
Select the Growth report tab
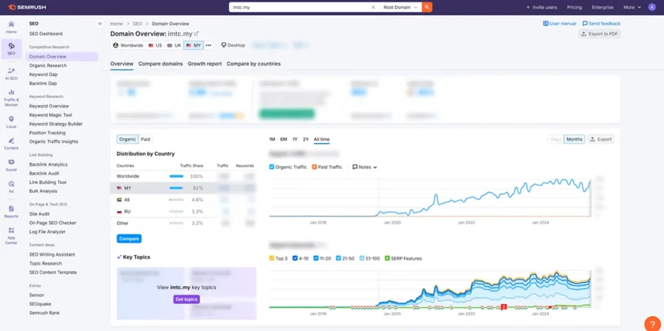click(x=204, y=64)
